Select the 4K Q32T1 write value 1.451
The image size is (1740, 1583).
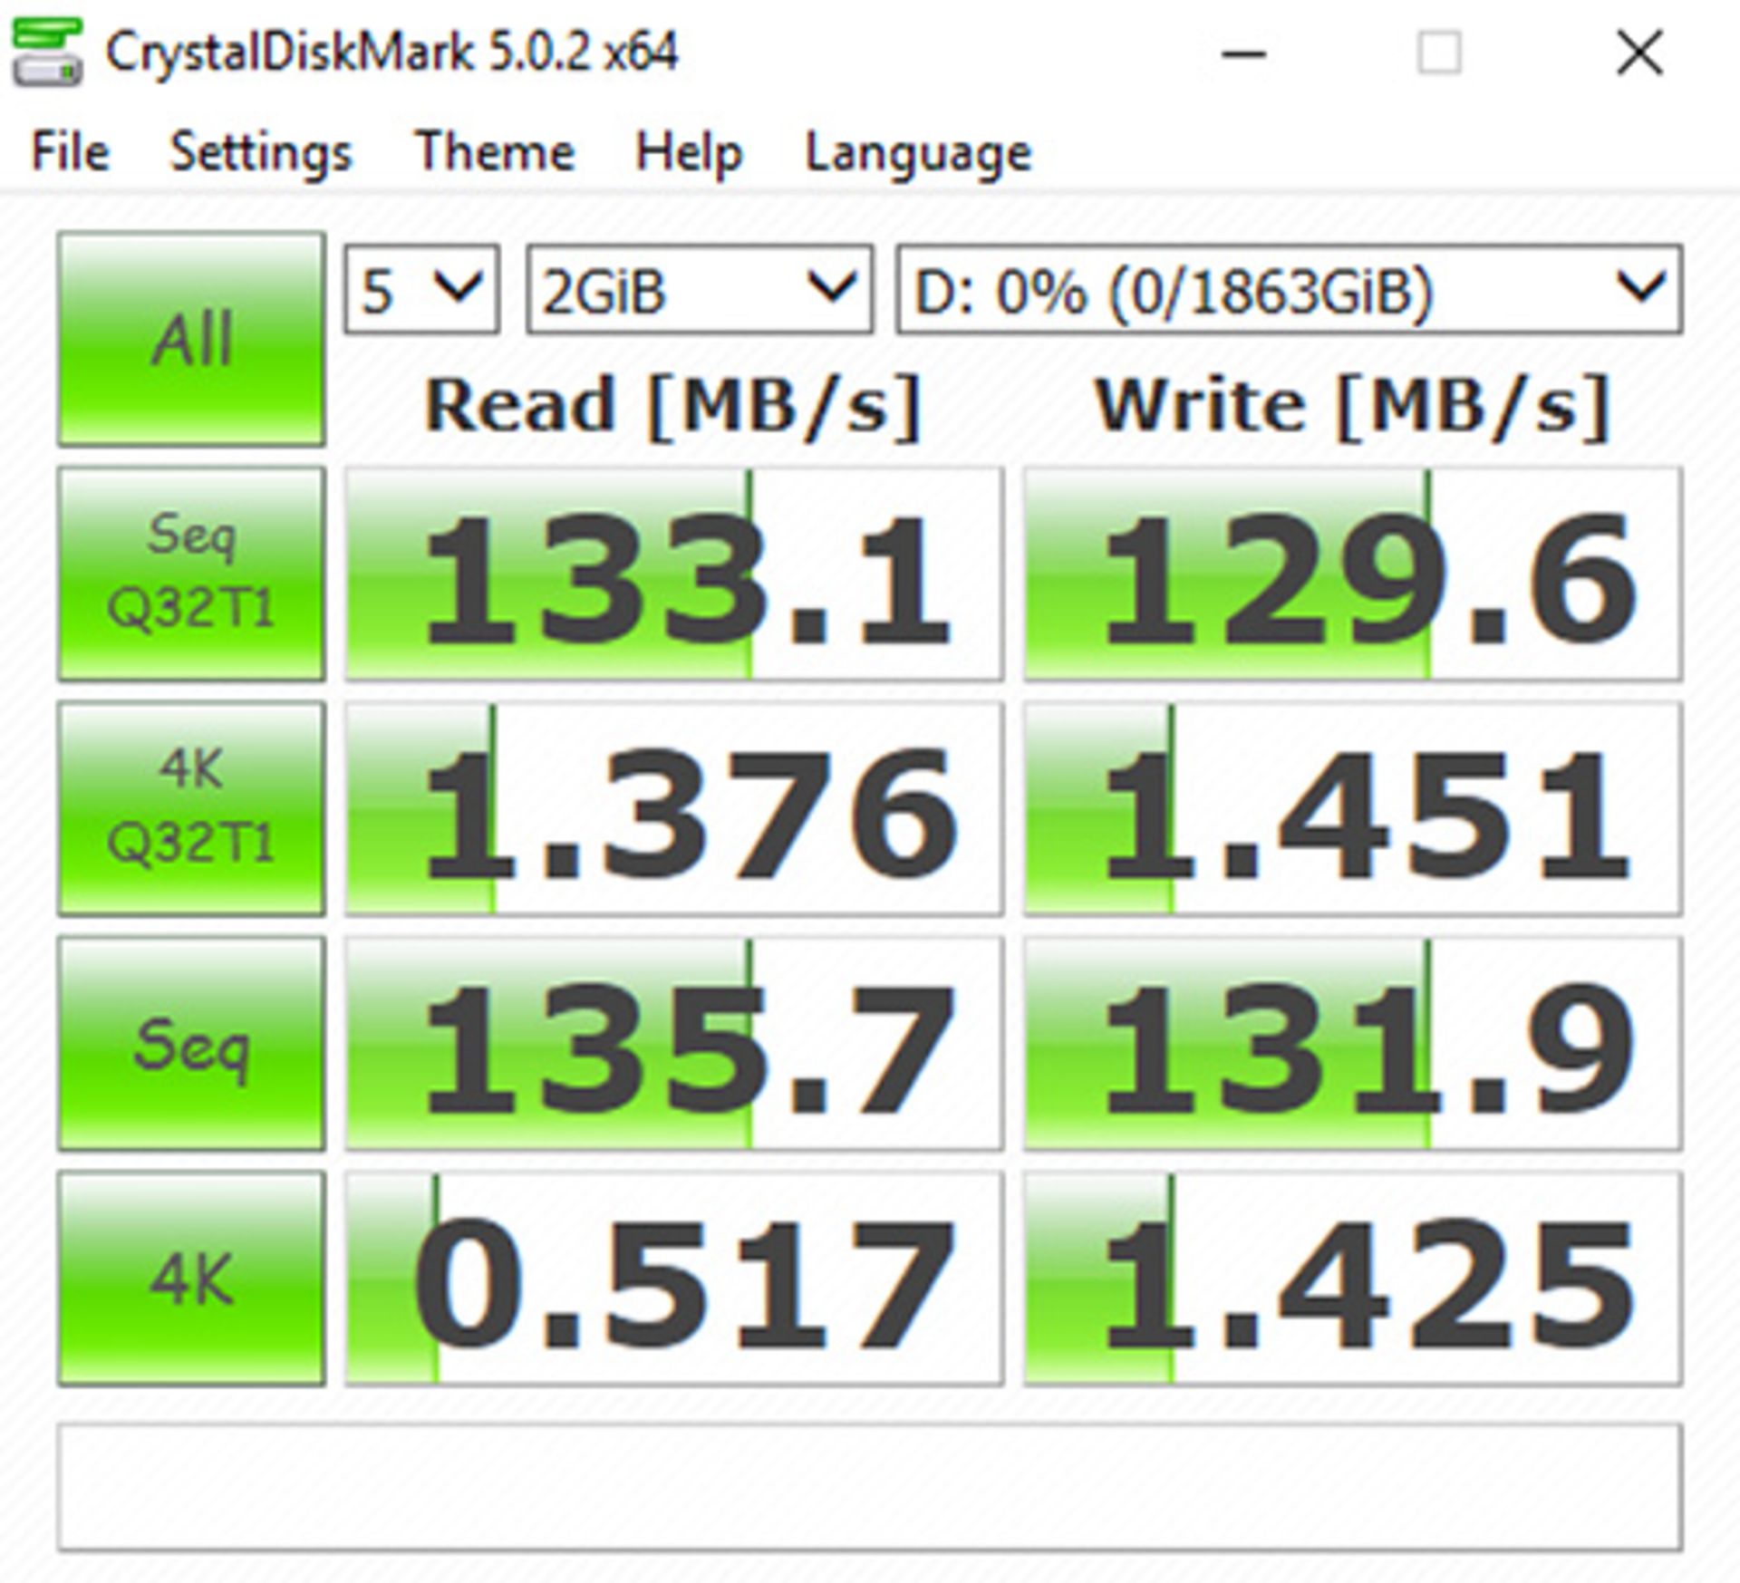(x=1353, y=808)
